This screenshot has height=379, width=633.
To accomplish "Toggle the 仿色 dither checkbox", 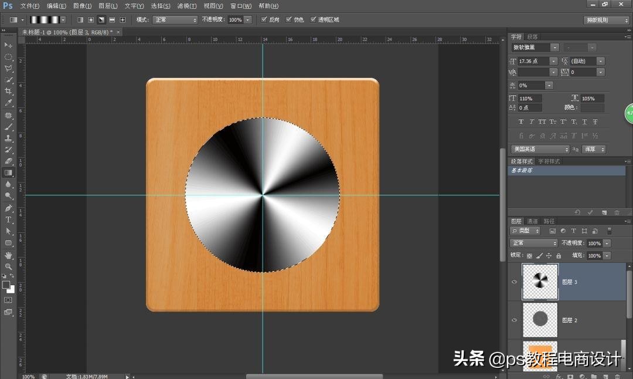I will (289, 19).
